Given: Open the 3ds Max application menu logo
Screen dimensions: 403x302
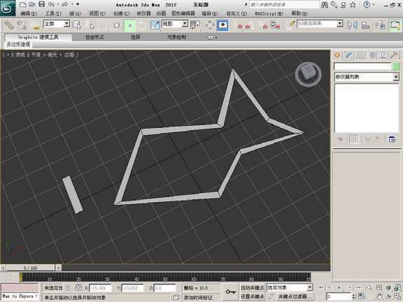Looking at the screenshot, I should (7, 8).
